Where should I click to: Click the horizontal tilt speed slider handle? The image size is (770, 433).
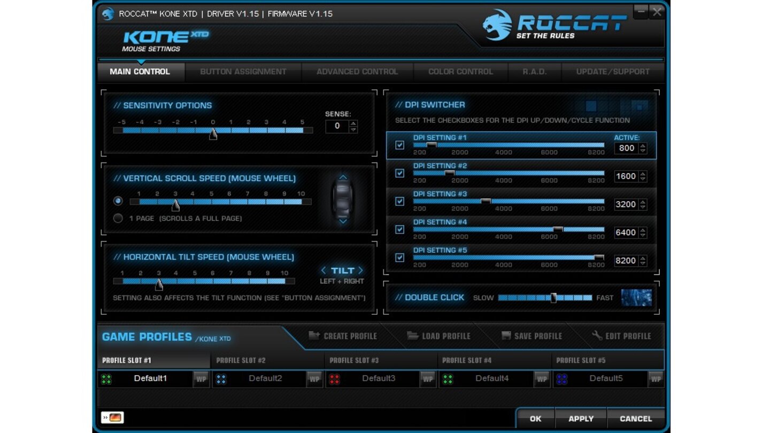[159, 284]
